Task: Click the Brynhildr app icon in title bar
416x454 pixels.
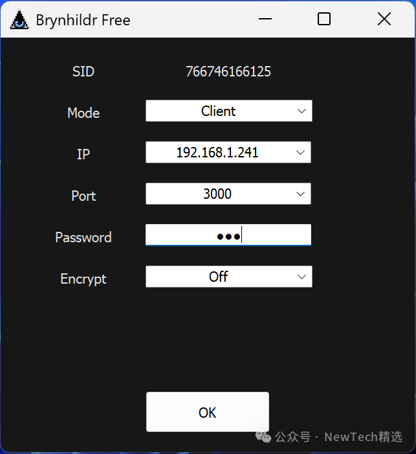Action: coord(19,20)
